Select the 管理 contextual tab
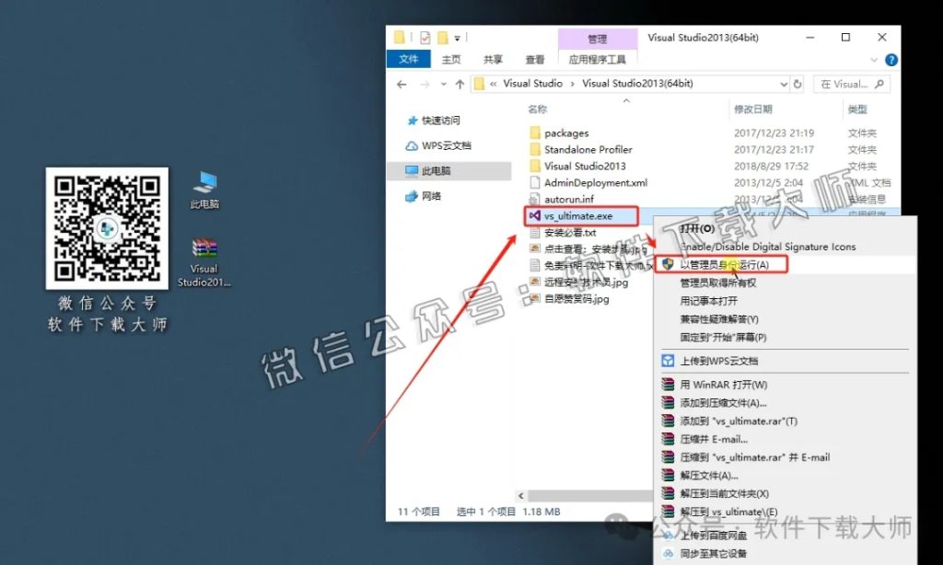This screenshot has height=565, width=943. tap(597, 39)
